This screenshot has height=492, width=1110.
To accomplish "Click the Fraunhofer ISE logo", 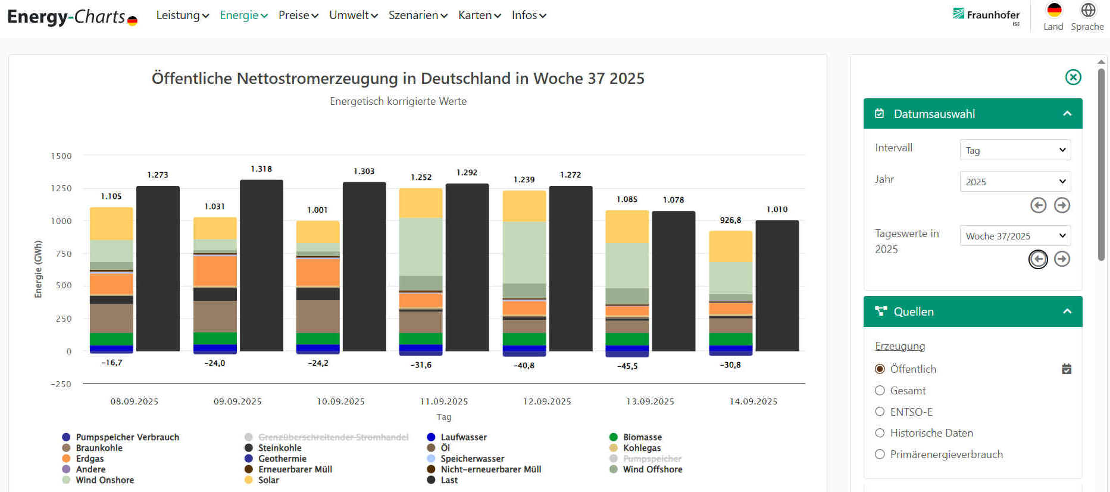I will (986, 15).
